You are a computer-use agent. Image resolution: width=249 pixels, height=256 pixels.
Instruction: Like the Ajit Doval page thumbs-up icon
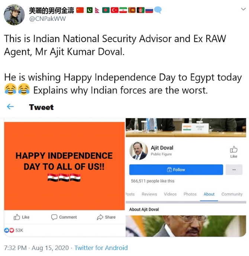point(234,149)
